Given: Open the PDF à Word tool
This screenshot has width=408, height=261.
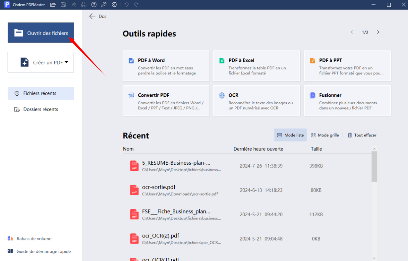Looking at the screenshot, I should pos(166,66).
